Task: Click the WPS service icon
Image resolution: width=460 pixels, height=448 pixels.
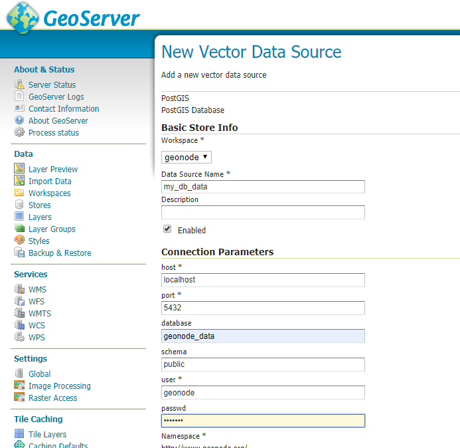Action: coord(19,337)
